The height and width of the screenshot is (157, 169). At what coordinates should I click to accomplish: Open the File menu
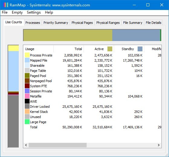(5, 12)
